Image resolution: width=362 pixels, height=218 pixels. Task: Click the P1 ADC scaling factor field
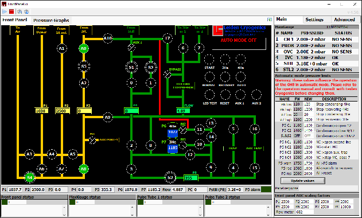coord(286,201)
